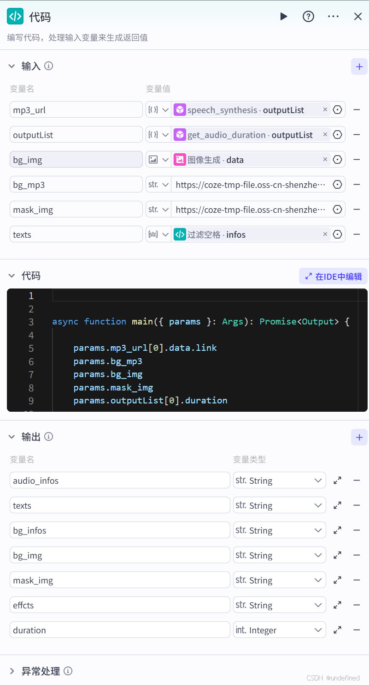This screenshot has width=369, height=685.
Task: Open the three-dot more options menu
Action: (333, 17)
